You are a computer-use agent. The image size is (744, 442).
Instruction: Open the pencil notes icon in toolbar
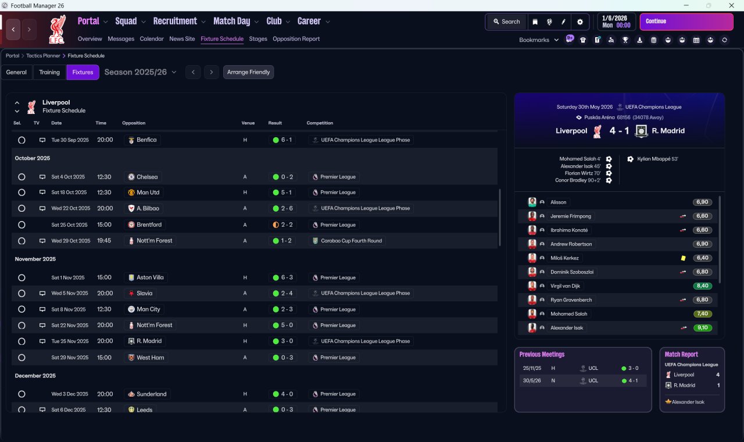coord(563,22)
